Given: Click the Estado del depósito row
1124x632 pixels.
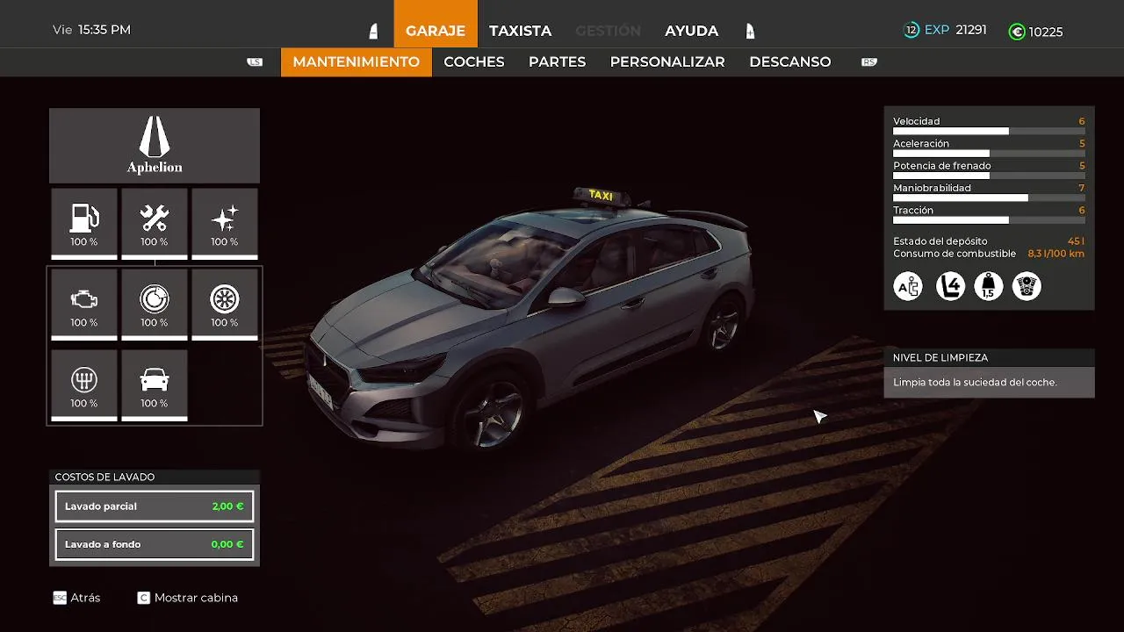Looking at the screenshot, I should (989, 241).
